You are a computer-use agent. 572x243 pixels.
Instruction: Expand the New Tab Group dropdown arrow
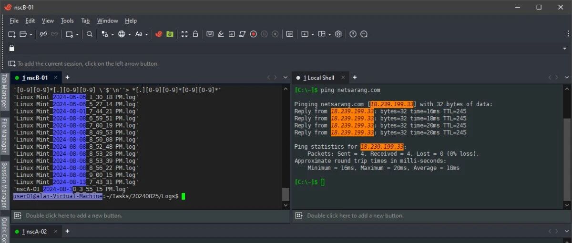coord(313,34)
